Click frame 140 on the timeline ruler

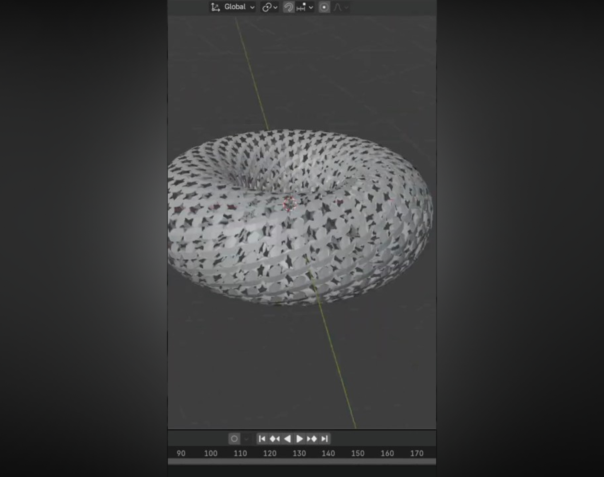[x=328, y=453]
